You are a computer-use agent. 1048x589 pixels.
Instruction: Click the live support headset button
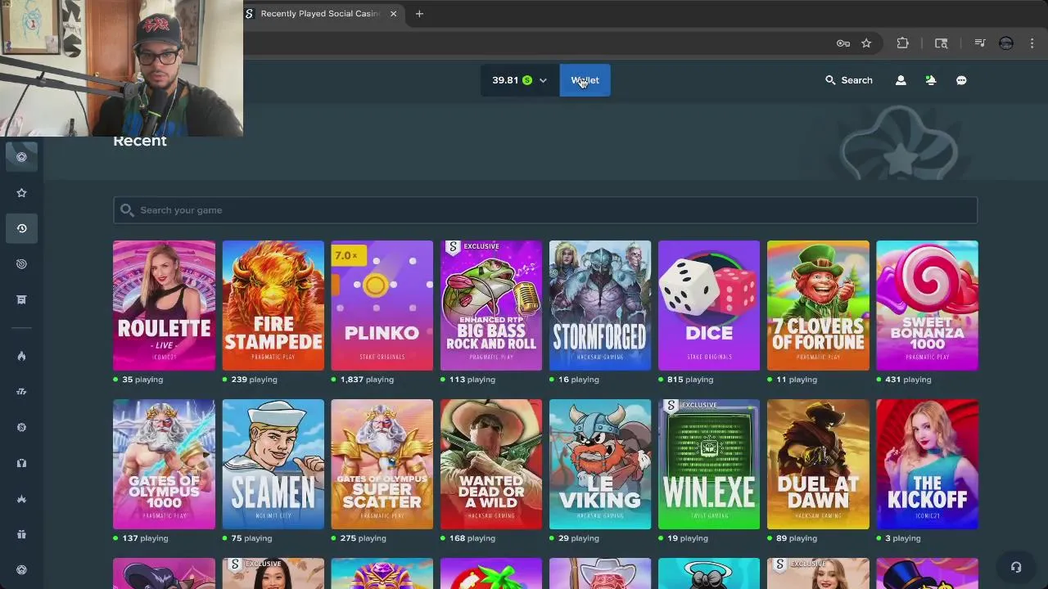[x=1016, y=567]
